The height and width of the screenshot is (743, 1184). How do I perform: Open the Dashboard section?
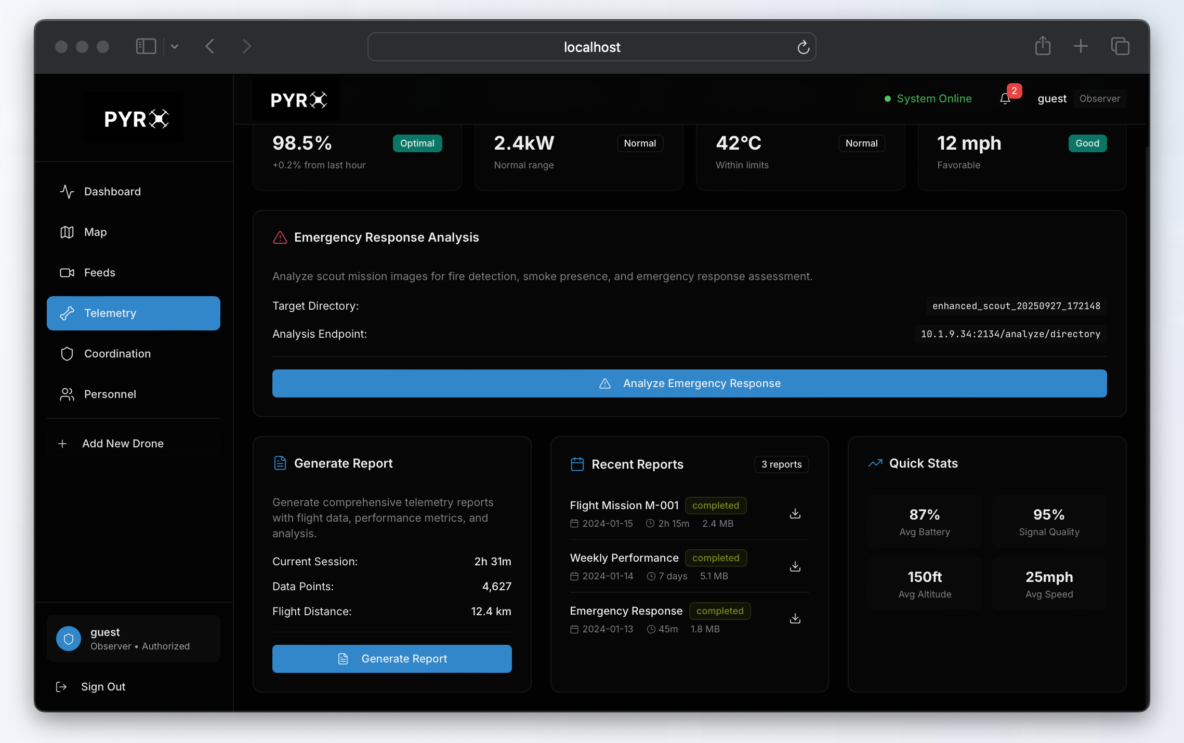pyautogui.click(x=112, y=192)
